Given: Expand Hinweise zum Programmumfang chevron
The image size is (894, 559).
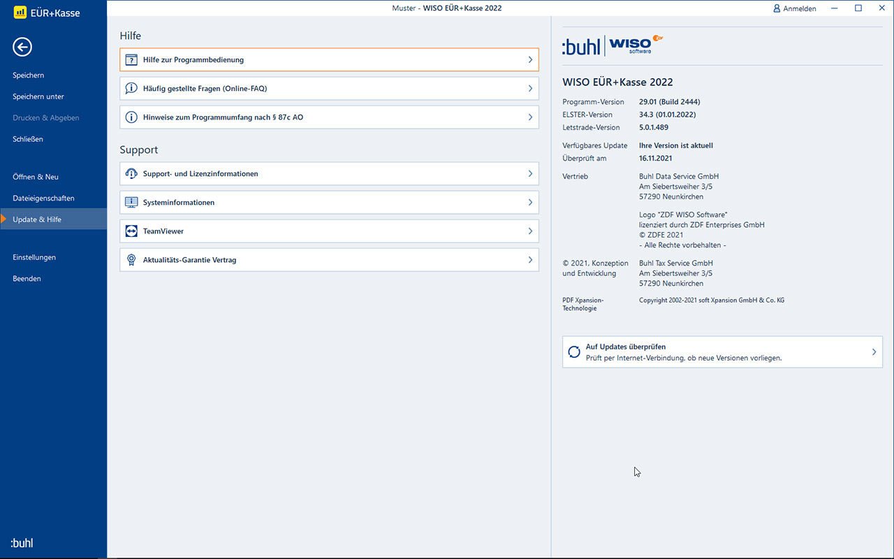Looking at the screenshot, I should click(x=531, y=117).
